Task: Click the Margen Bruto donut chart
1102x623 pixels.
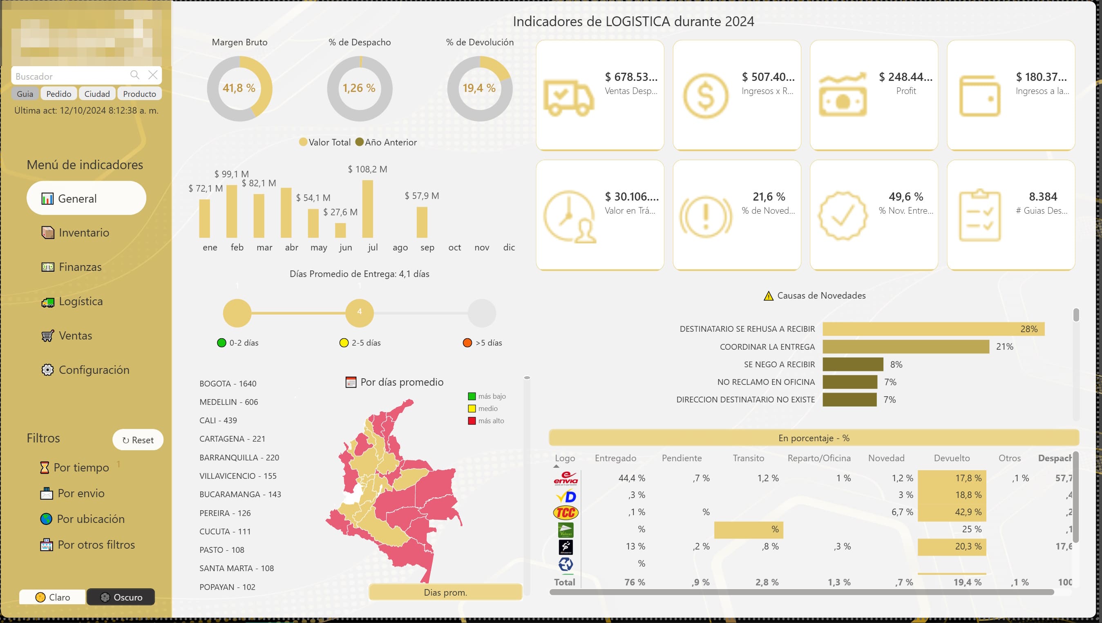Action: coord(239,89)
